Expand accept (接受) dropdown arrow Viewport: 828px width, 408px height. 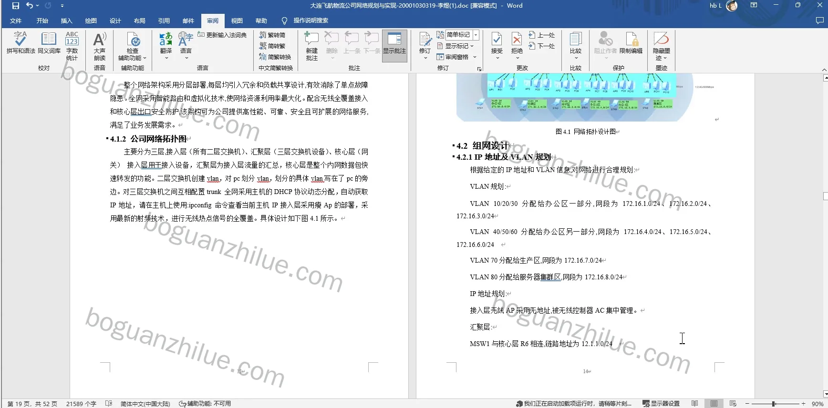497,58
